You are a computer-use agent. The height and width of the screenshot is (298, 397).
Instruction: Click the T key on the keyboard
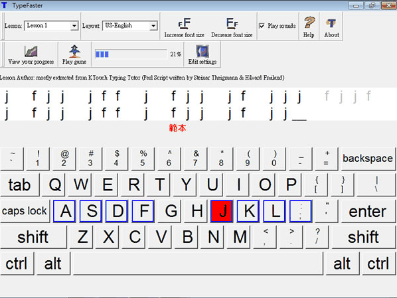(x=159, y=185)
